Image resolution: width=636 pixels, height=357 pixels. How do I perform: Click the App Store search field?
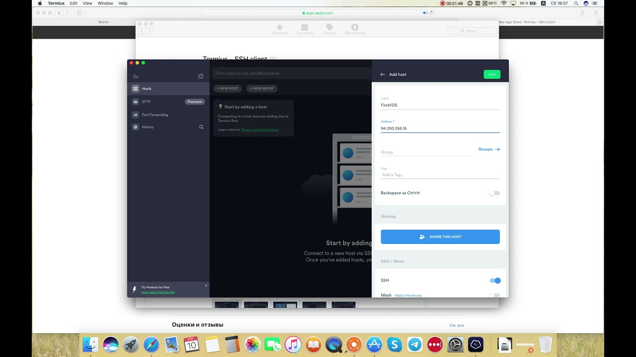point(472,31)
